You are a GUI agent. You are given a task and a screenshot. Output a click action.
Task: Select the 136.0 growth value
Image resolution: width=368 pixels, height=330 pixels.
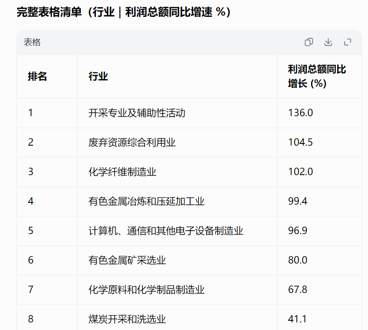click(x=300, y=113)
